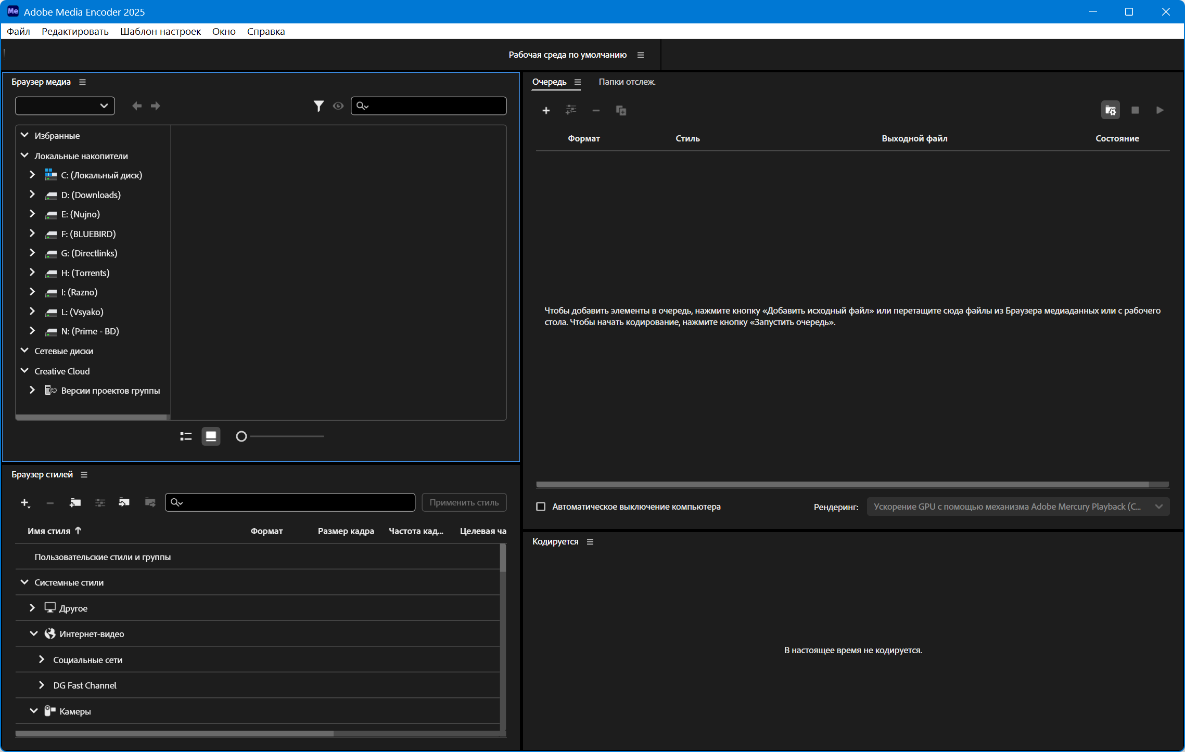Enable the automatic computer shutdown checkbox
Viewport: 1185px width, 752px height.
[x=541, y=507]
